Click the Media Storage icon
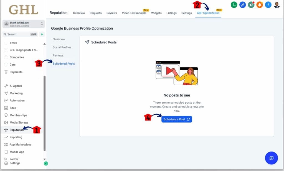This screenshot has width=284, height=171. (x=6, y=122)
